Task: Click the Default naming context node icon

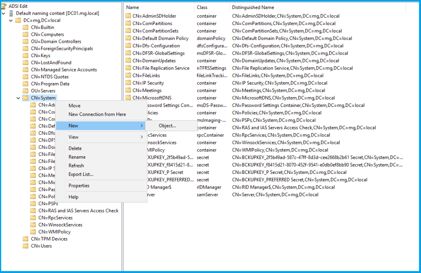Action: (12, 13)
